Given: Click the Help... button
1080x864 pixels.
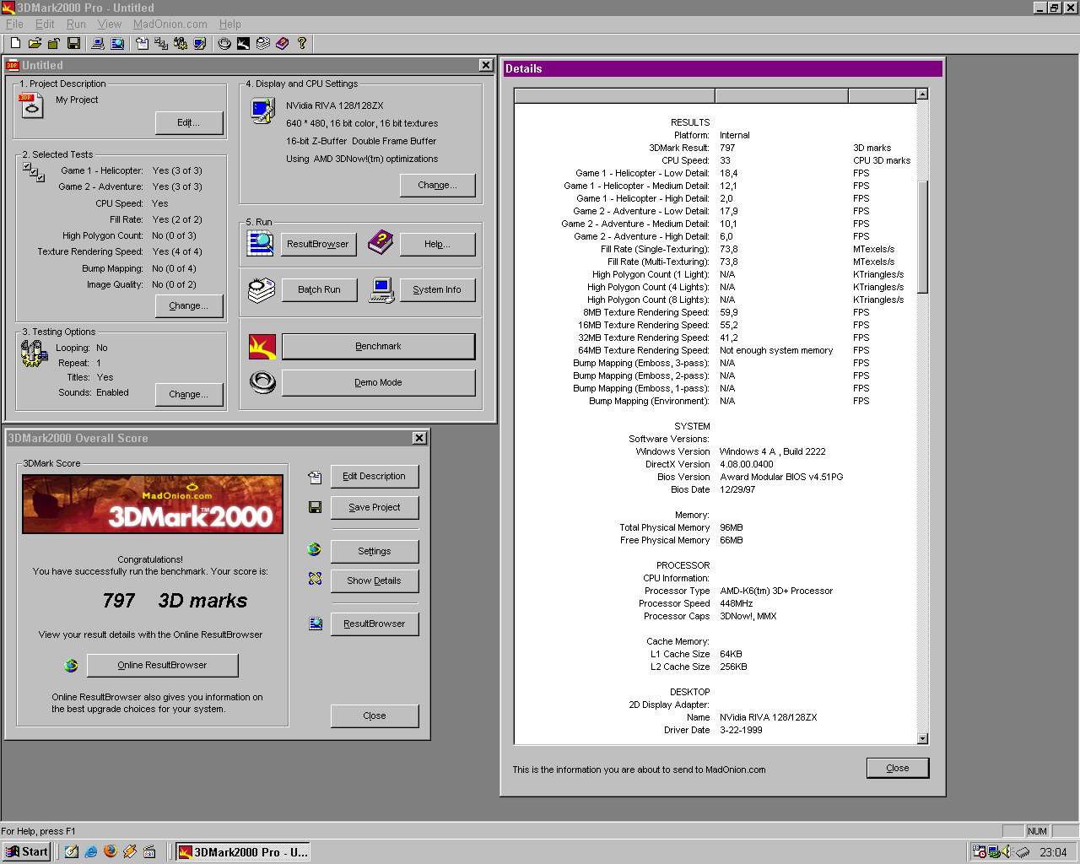Looking at the screenshot, I should 437,244.
